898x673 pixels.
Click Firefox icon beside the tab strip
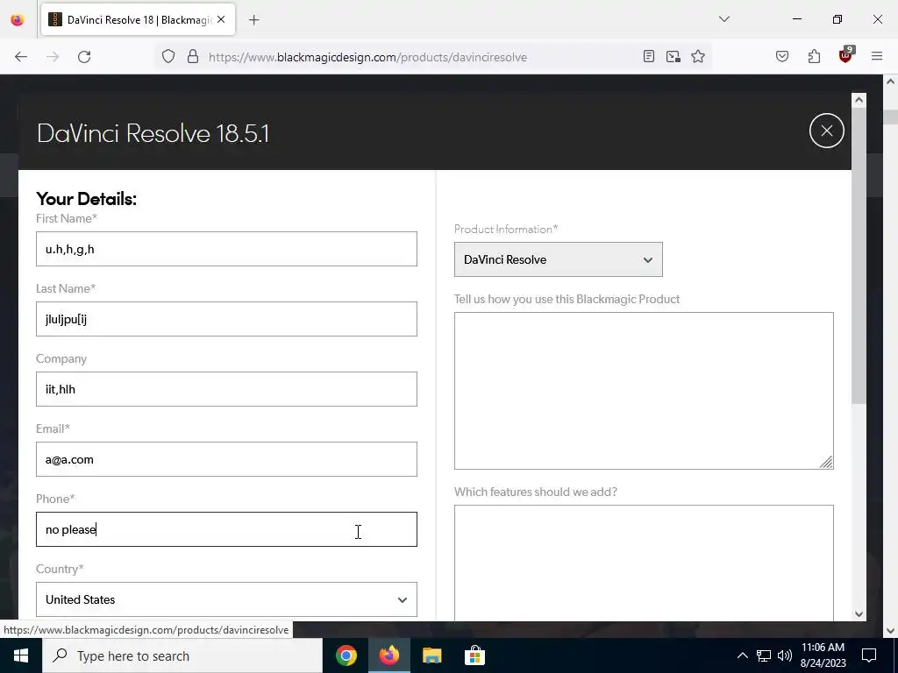(18, 20)
